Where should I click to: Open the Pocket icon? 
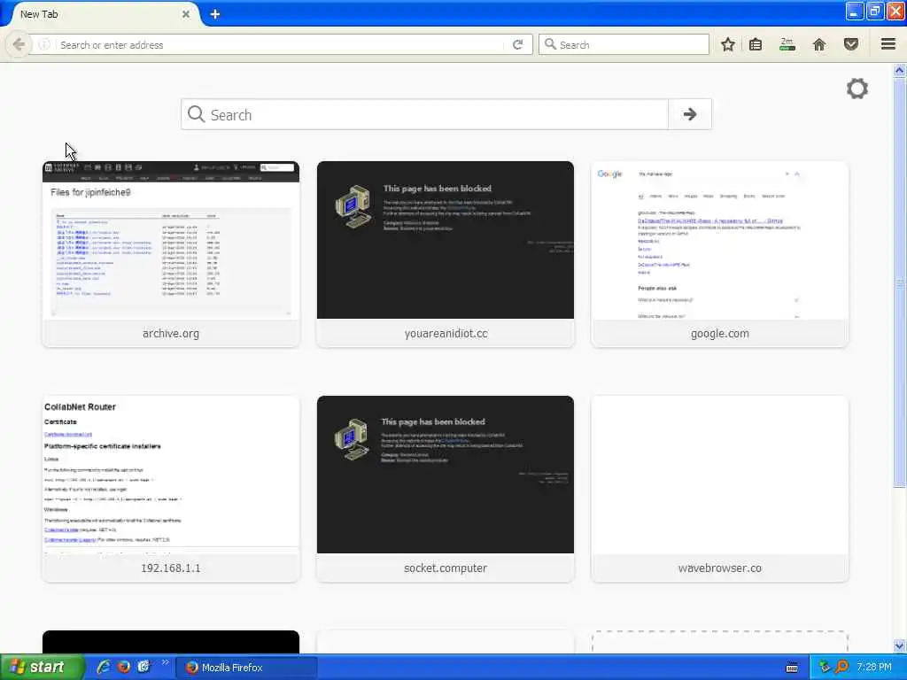coord(851,44)
